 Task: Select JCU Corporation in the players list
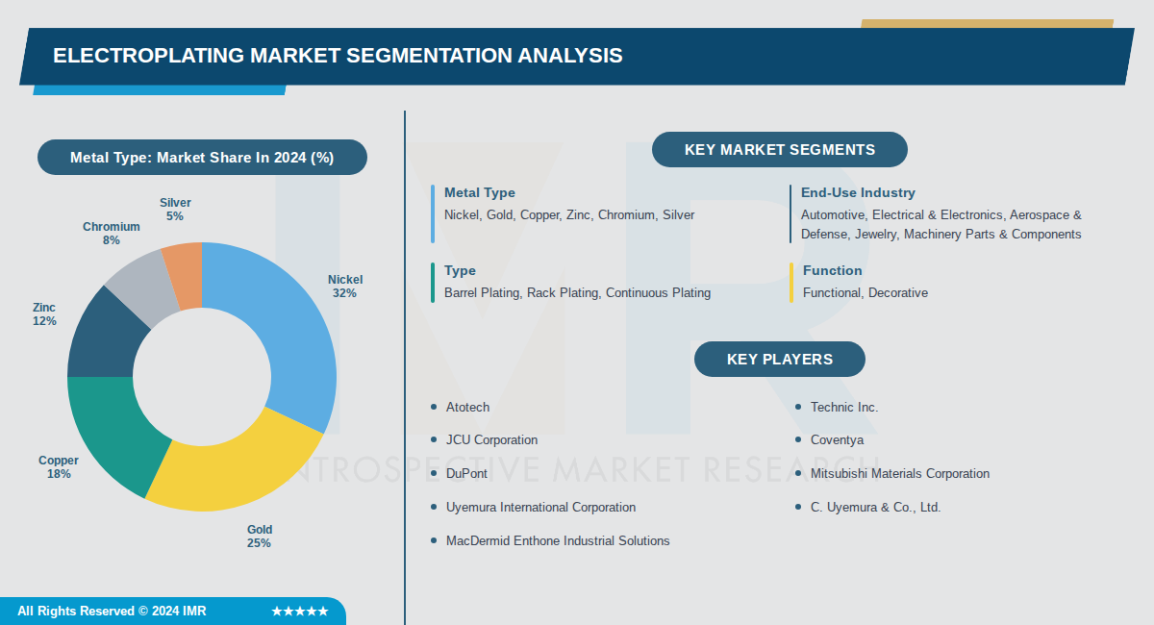(x=491, y=440)
